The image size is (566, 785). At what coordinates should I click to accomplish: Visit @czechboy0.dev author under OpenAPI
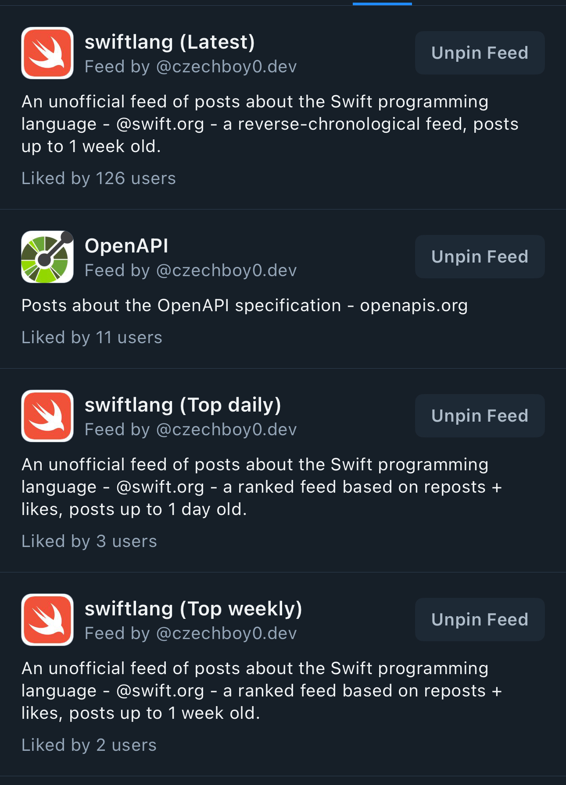pyautogui.click(x=226, y=271)
